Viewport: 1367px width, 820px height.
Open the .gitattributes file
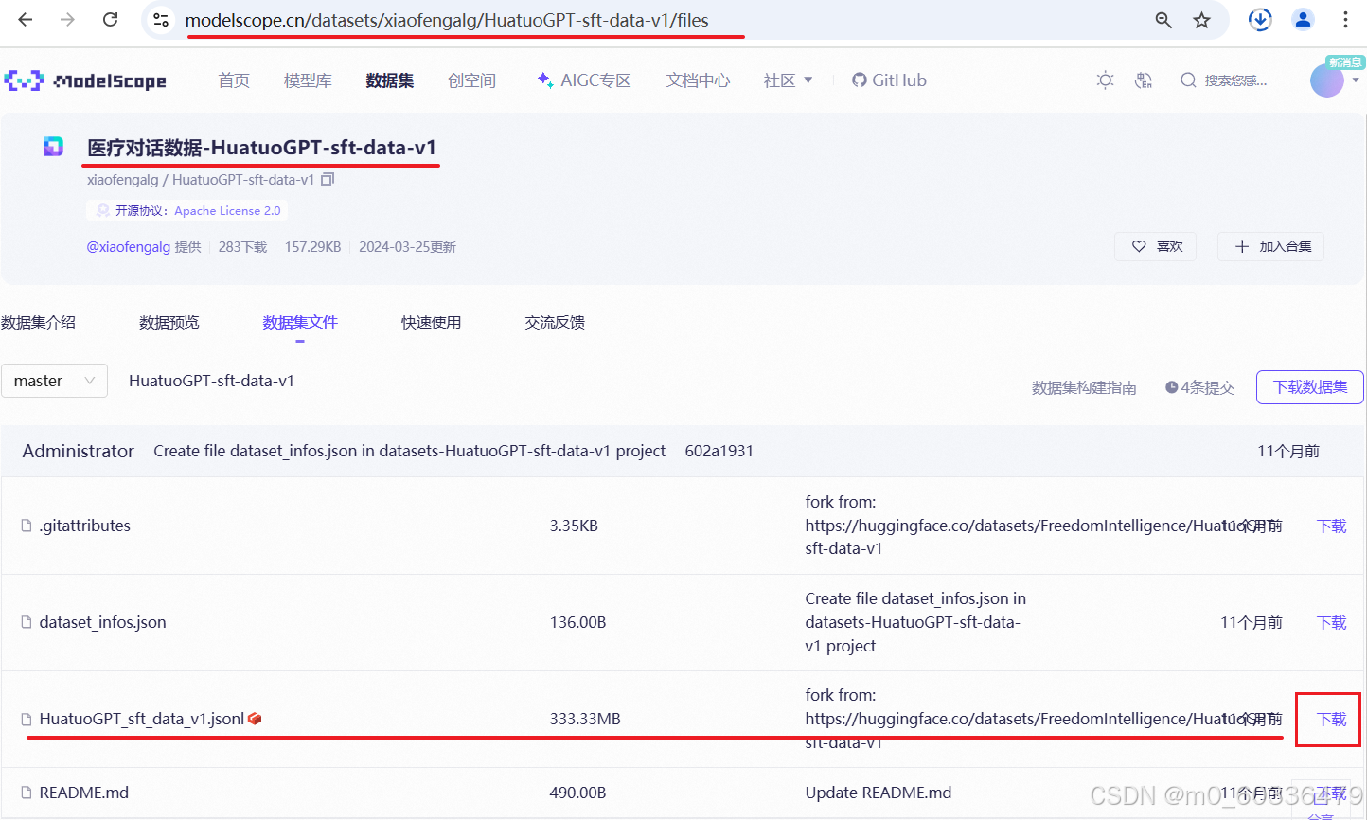[85, 526]
